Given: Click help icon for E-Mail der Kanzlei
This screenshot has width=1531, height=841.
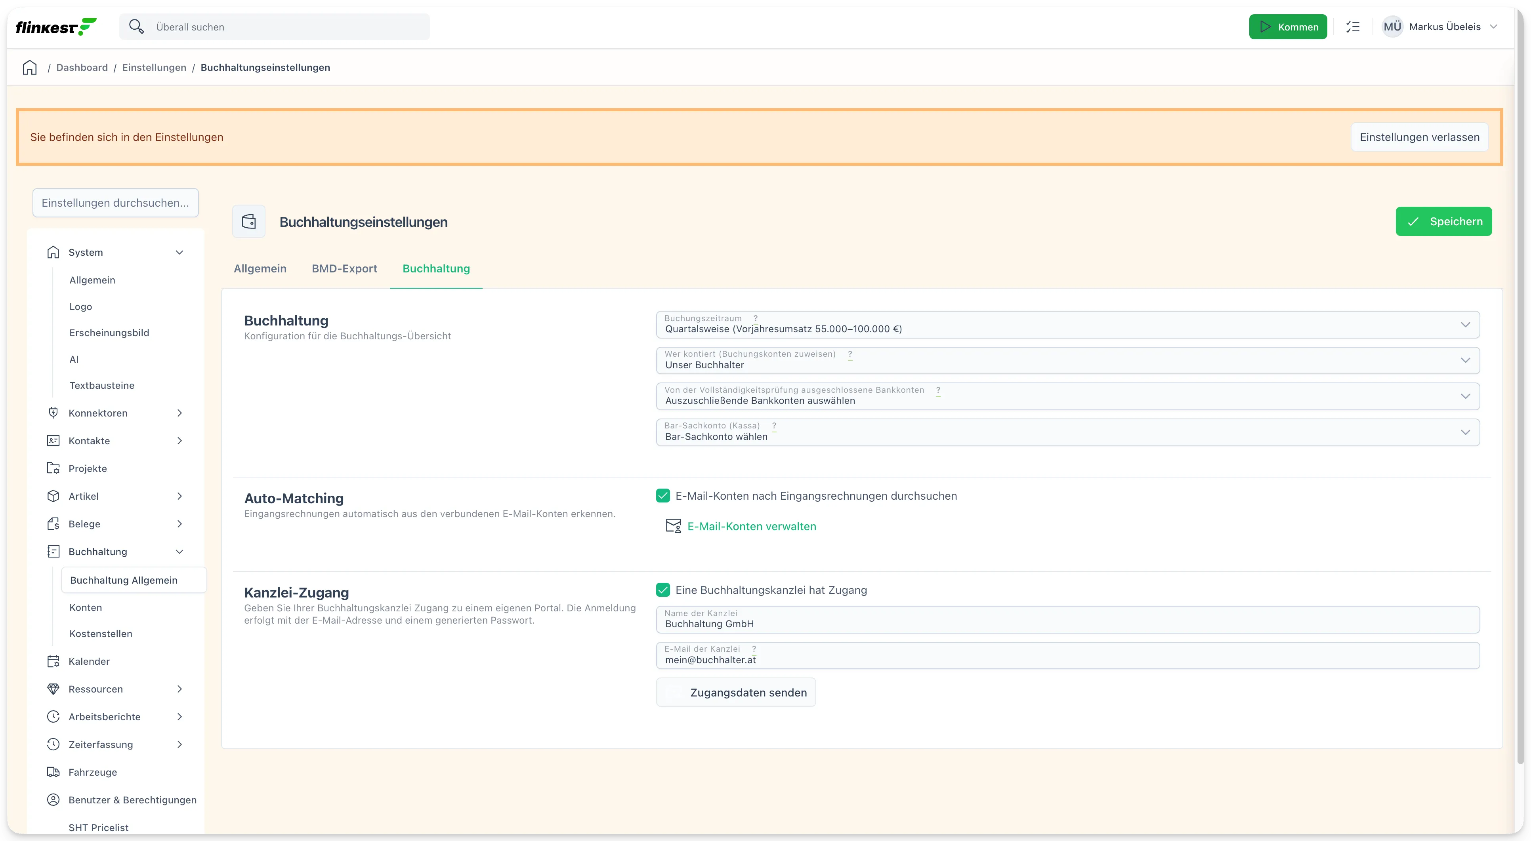Looking at the screenshot, I should tap(754, 649).
